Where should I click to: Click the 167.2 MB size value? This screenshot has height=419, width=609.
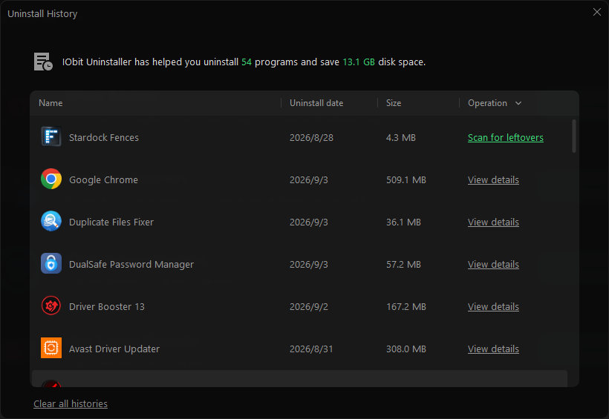click(x=406, y=307)
